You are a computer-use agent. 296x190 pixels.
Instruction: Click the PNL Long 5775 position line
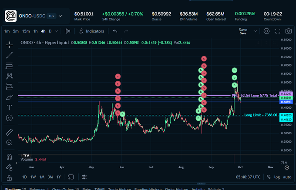pos(255,96)
